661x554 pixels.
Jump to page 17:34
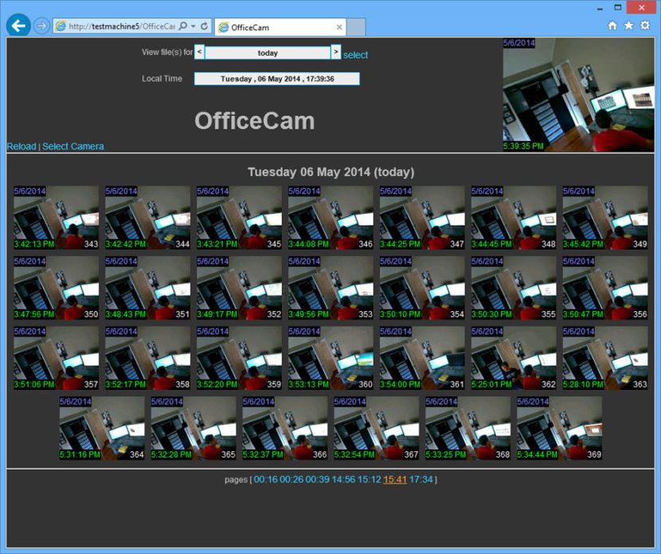[421, 479]
